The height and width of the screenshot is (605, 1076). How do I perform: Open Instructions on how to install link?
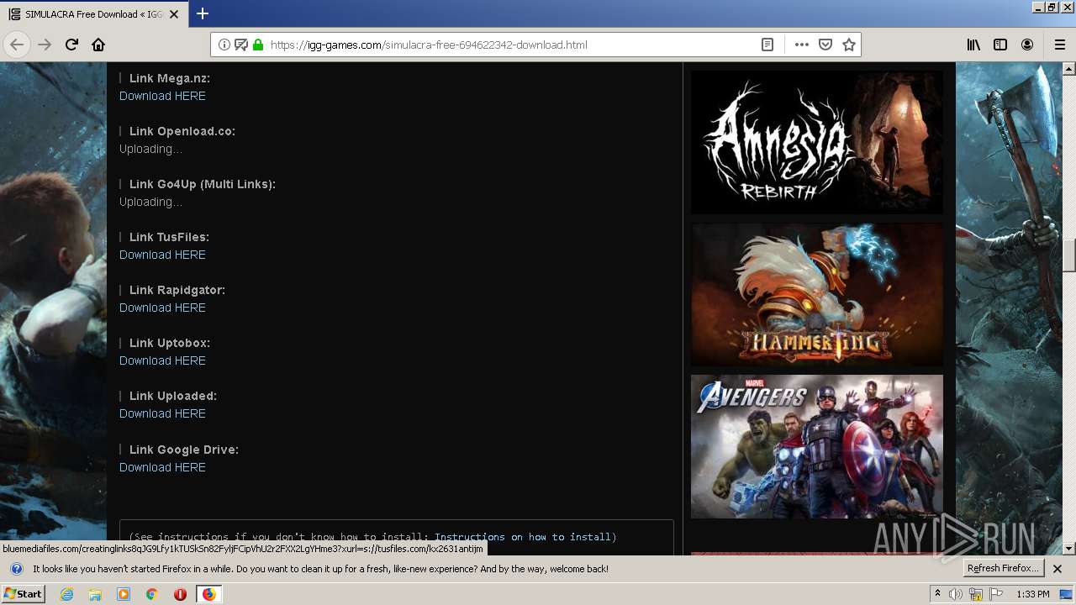[x=523, y=537]
